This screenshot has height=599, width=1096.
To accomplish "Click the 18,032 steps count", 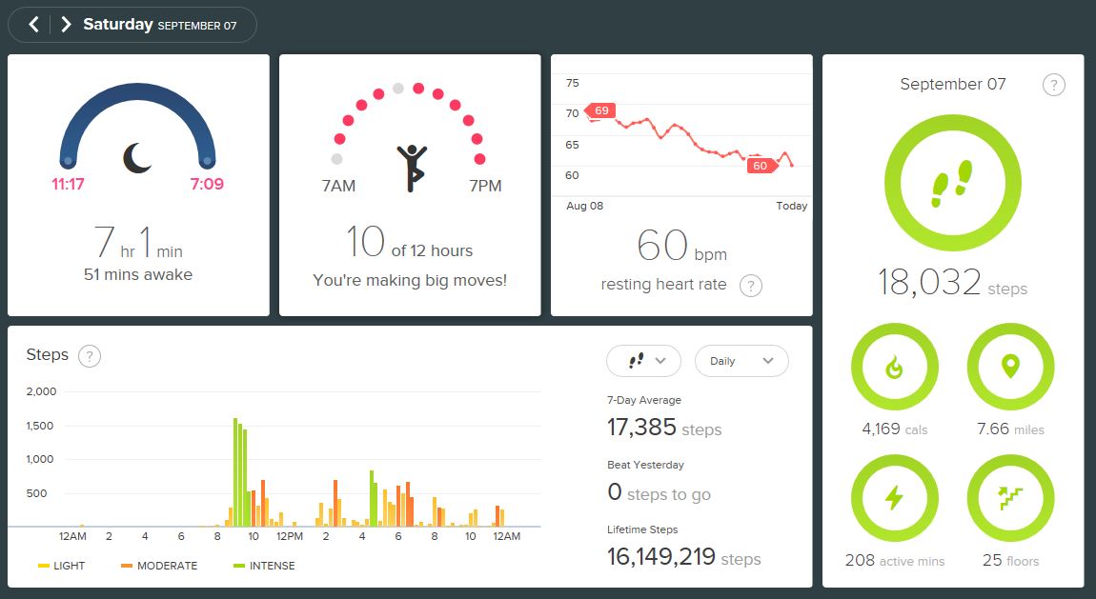I will tap(952, 283).
